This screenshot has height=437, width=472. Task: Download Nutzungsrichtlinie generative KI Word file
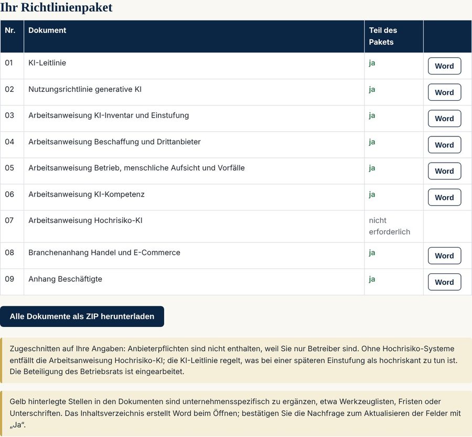pos(444,92)
